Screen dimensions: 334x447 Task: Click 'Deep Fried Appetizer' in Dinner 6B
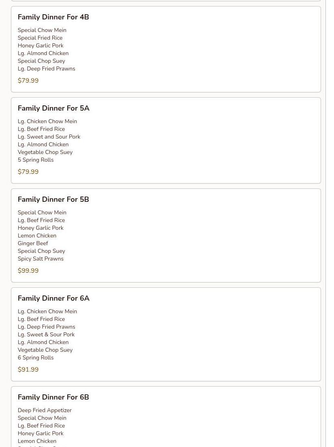(45, 411)
